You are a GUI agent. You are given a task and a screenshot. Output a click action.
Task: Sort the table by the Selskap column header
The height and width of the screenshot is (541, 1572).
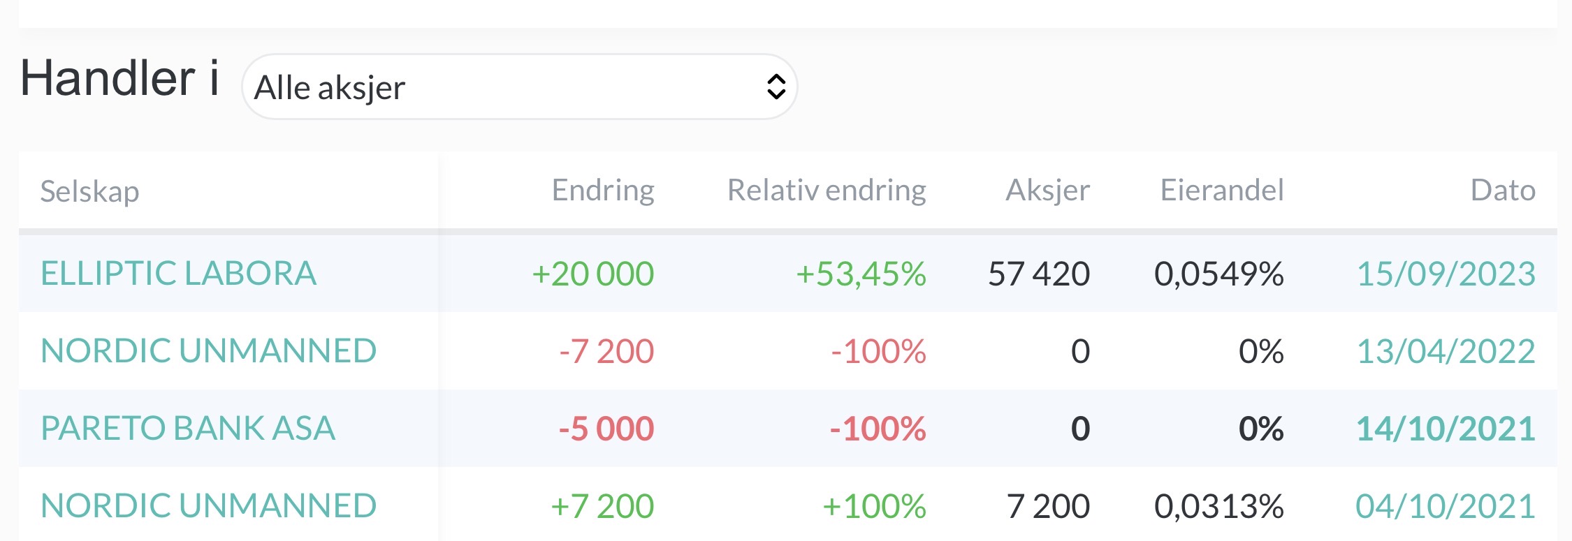(89, 191)
